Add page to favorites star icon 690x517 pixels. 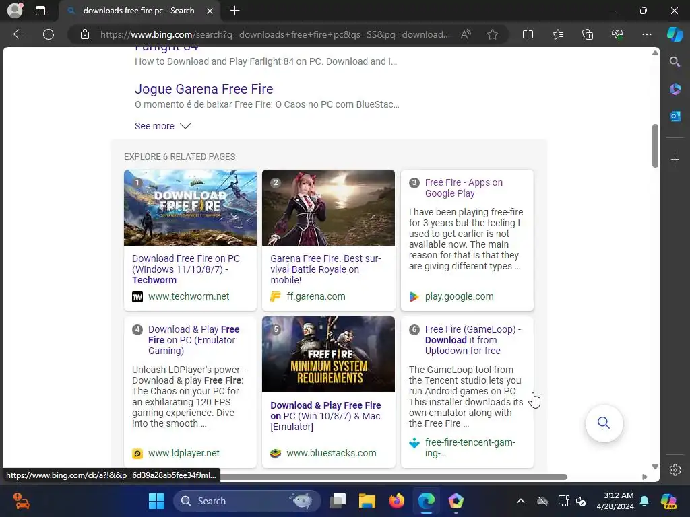(x=493, y=34)
